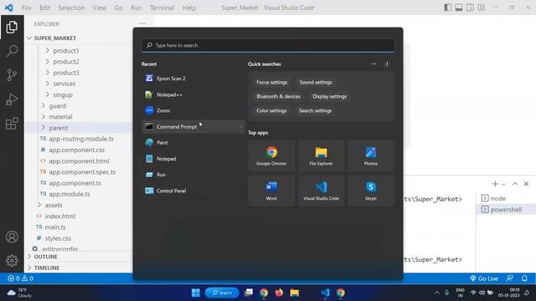Open app.module.ts file
This screenshot has height=301, width=536.
point(70,194)
